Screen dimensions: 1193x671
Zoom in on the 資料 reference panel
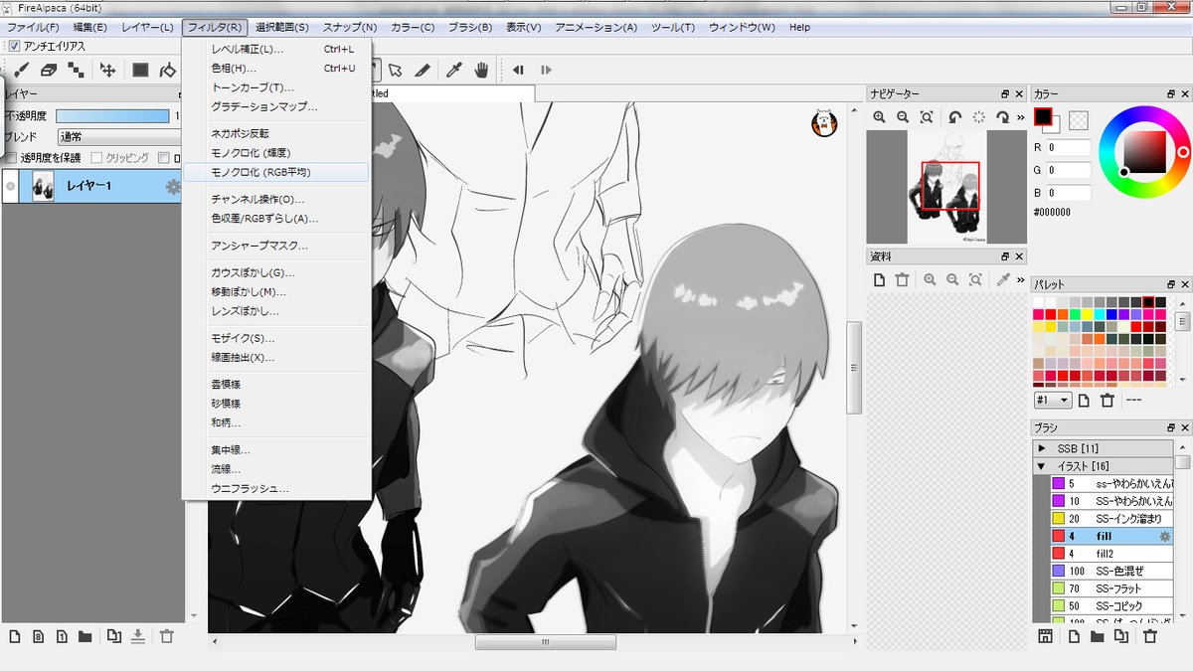930,280
